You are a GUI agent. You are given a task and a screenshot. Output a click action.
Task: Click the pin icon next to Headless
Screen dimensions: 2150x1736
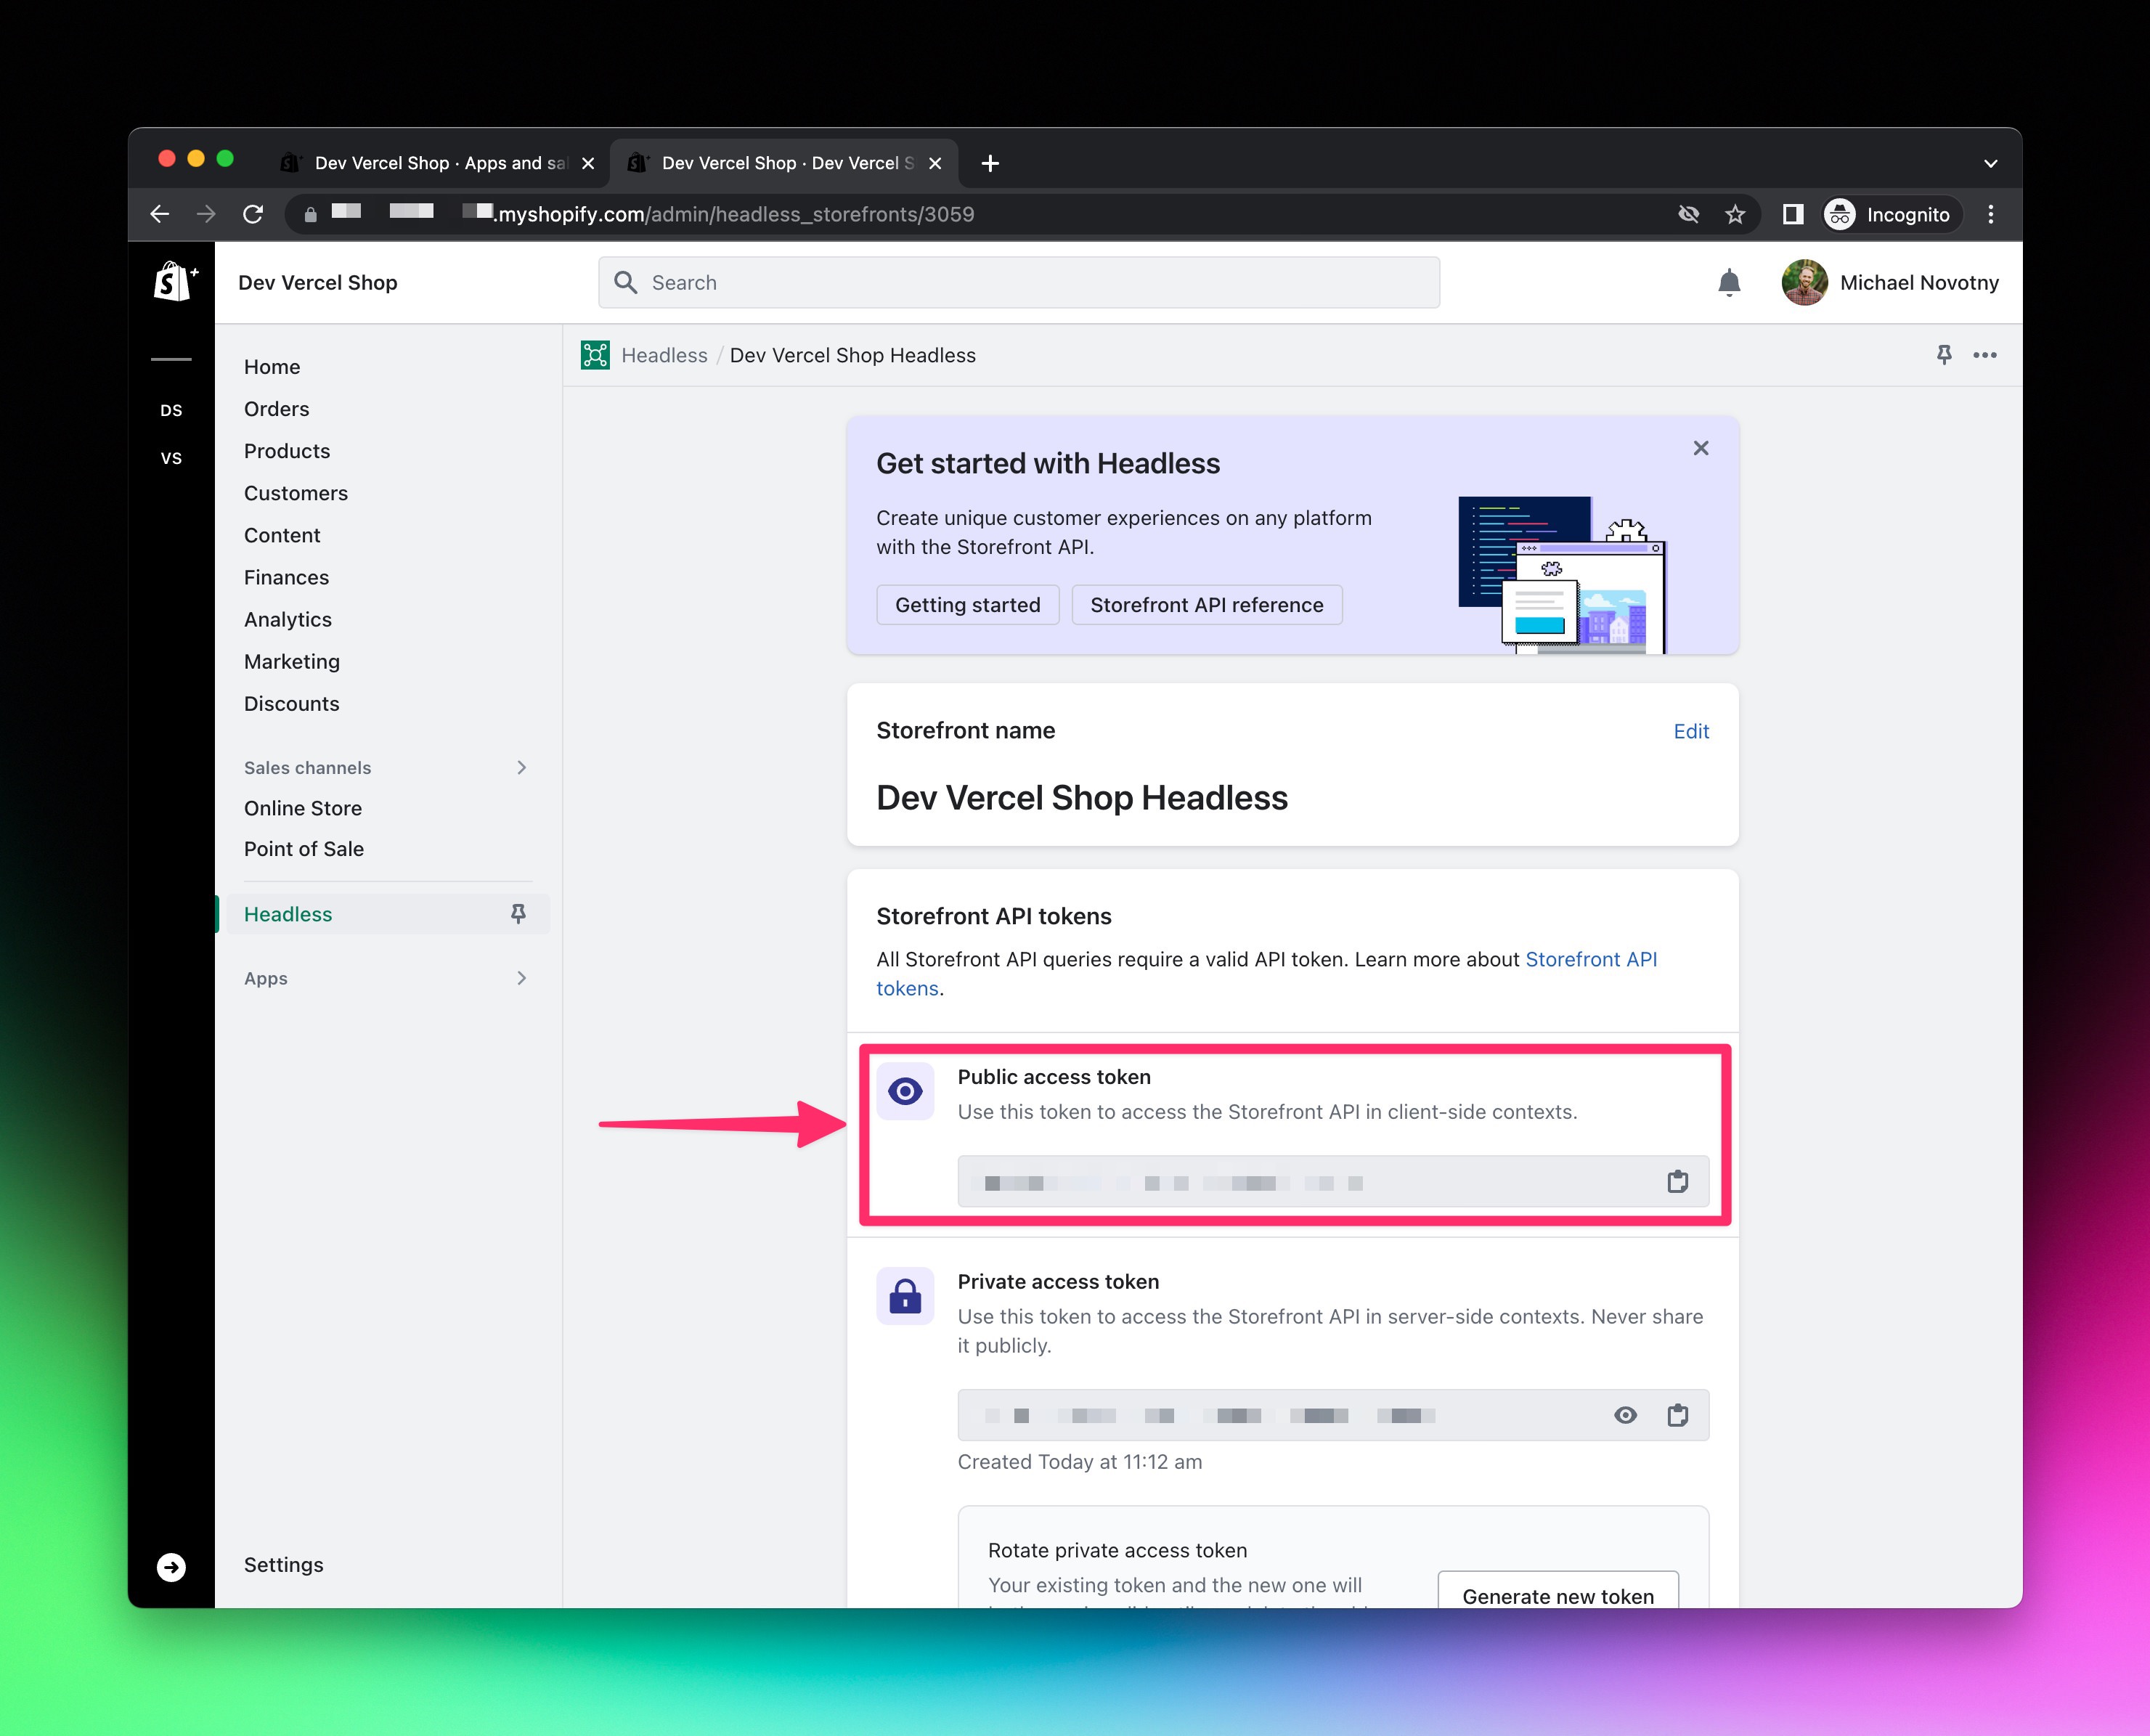[x=516, y=914]
